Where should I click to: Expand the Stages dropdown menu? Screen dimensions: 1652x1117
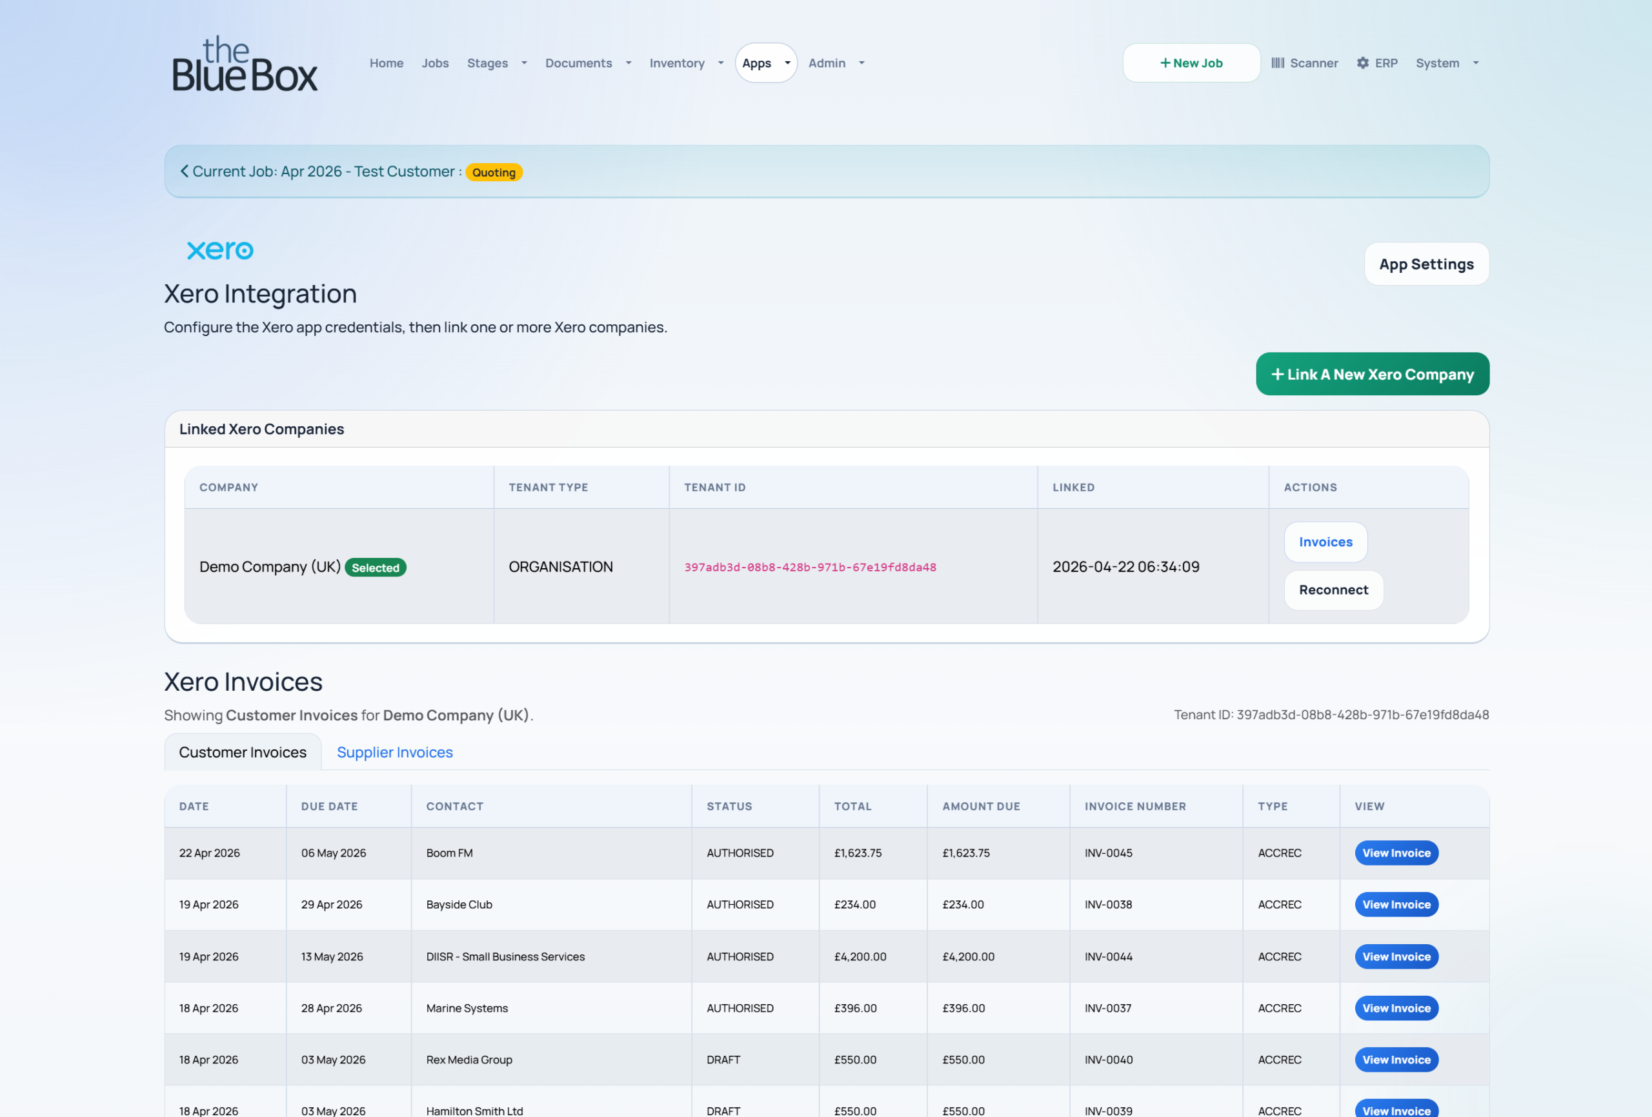coord(496,63)
